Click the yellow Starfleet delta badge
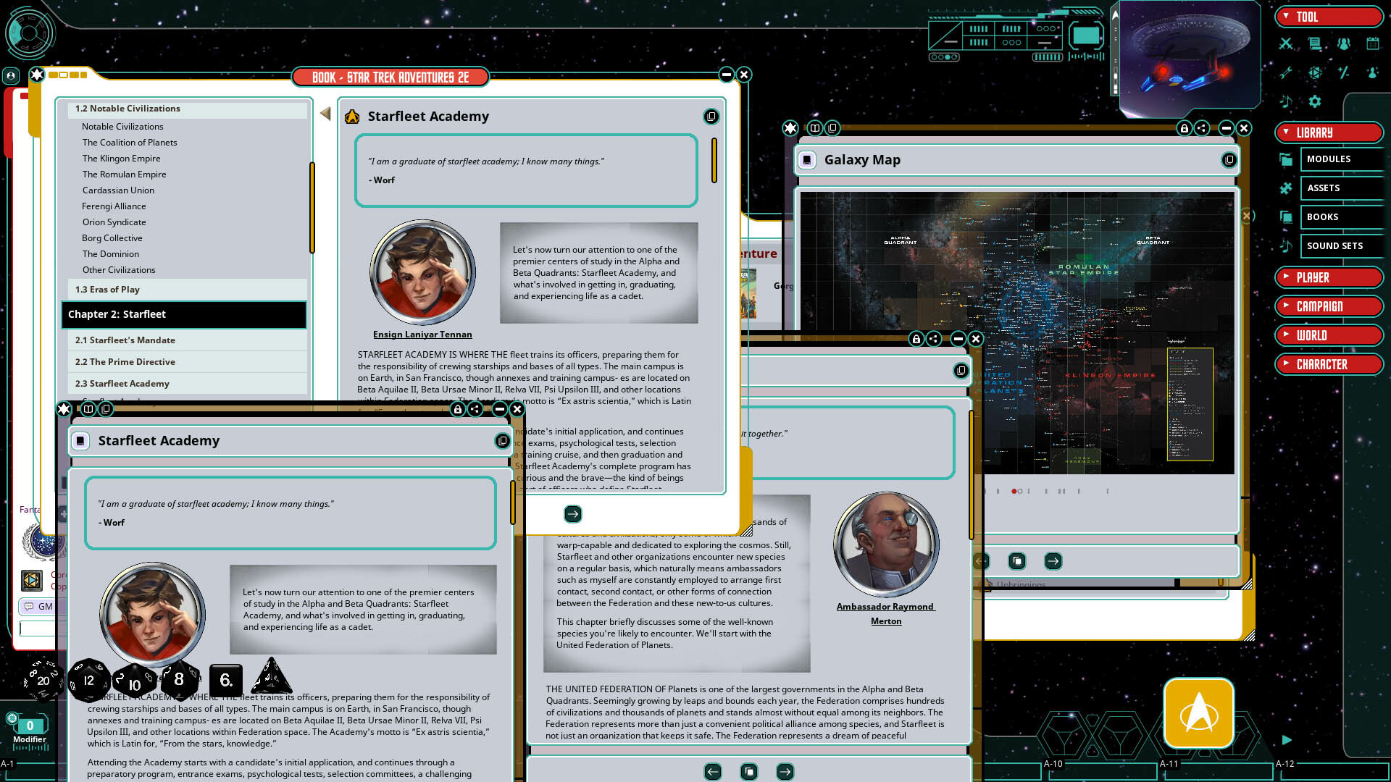Viewport: 1391px width, 782px height. (1198, 713)
